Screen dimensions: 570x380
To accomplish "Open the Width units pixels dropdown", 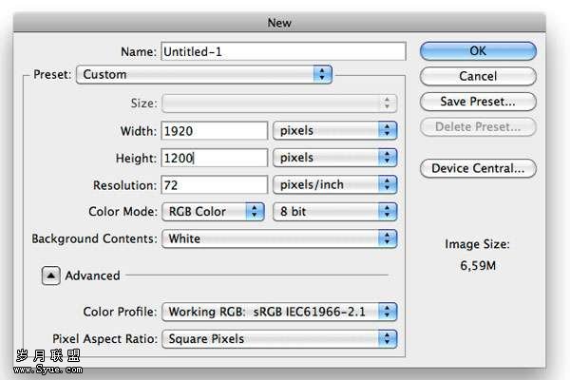I will 334,130.
